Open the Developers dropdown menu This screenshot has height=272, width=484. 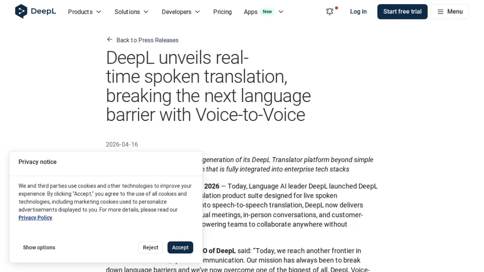point(181,12)
